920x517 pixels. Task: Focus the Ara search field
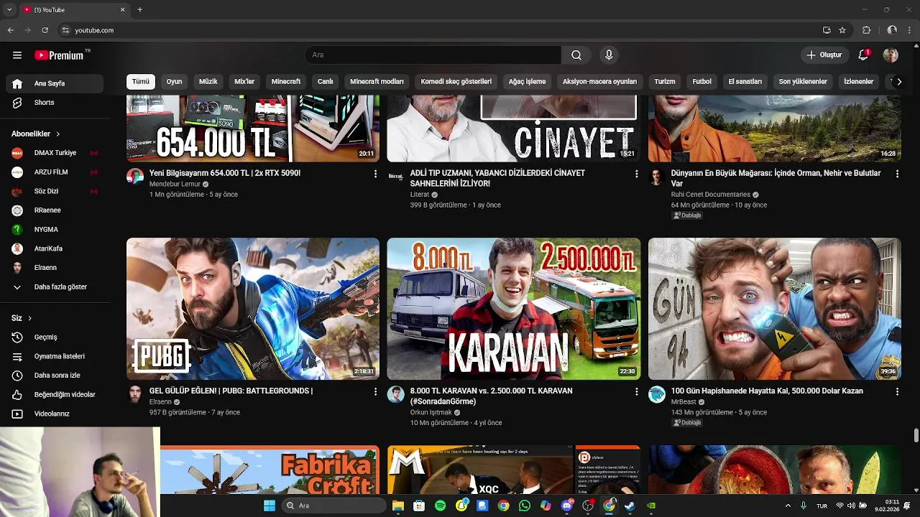[433, 55]
